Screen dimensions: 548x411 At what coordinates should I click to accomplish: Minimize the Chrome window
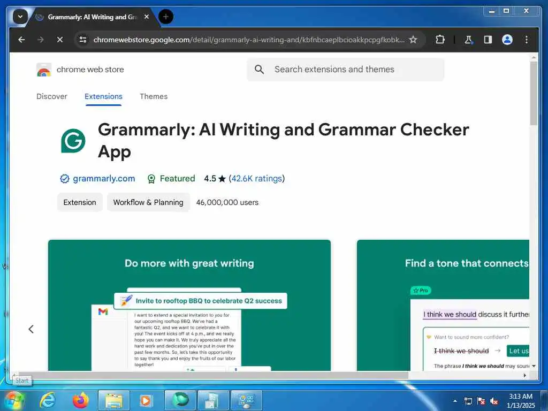coord(492,11)
